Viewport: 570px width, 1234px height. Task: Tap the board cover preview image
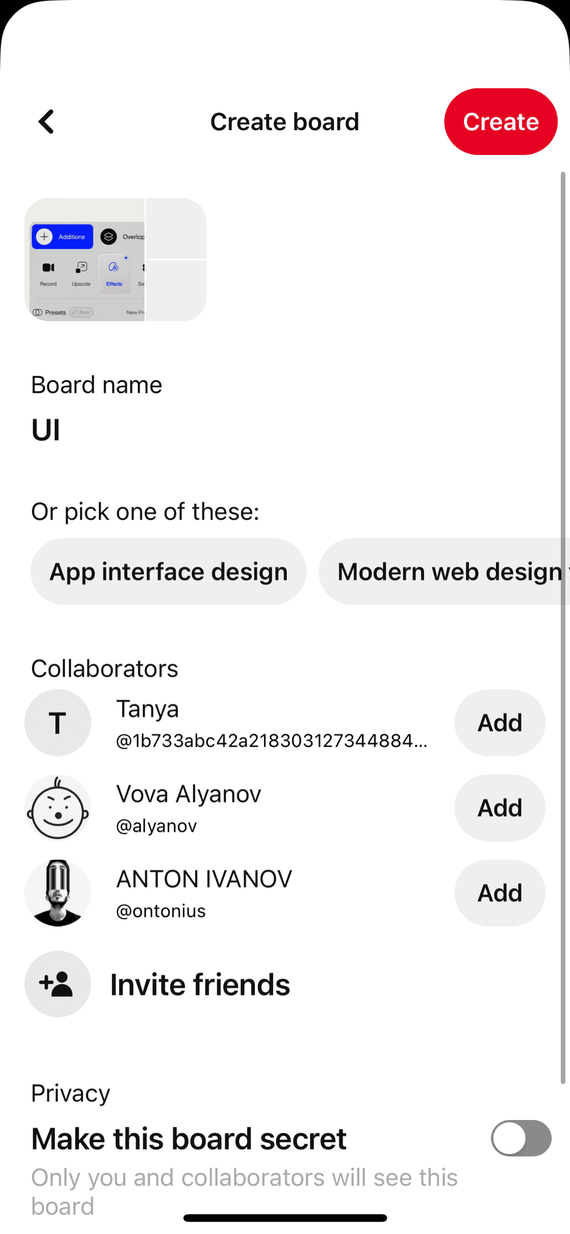click(x=84, y=260)
